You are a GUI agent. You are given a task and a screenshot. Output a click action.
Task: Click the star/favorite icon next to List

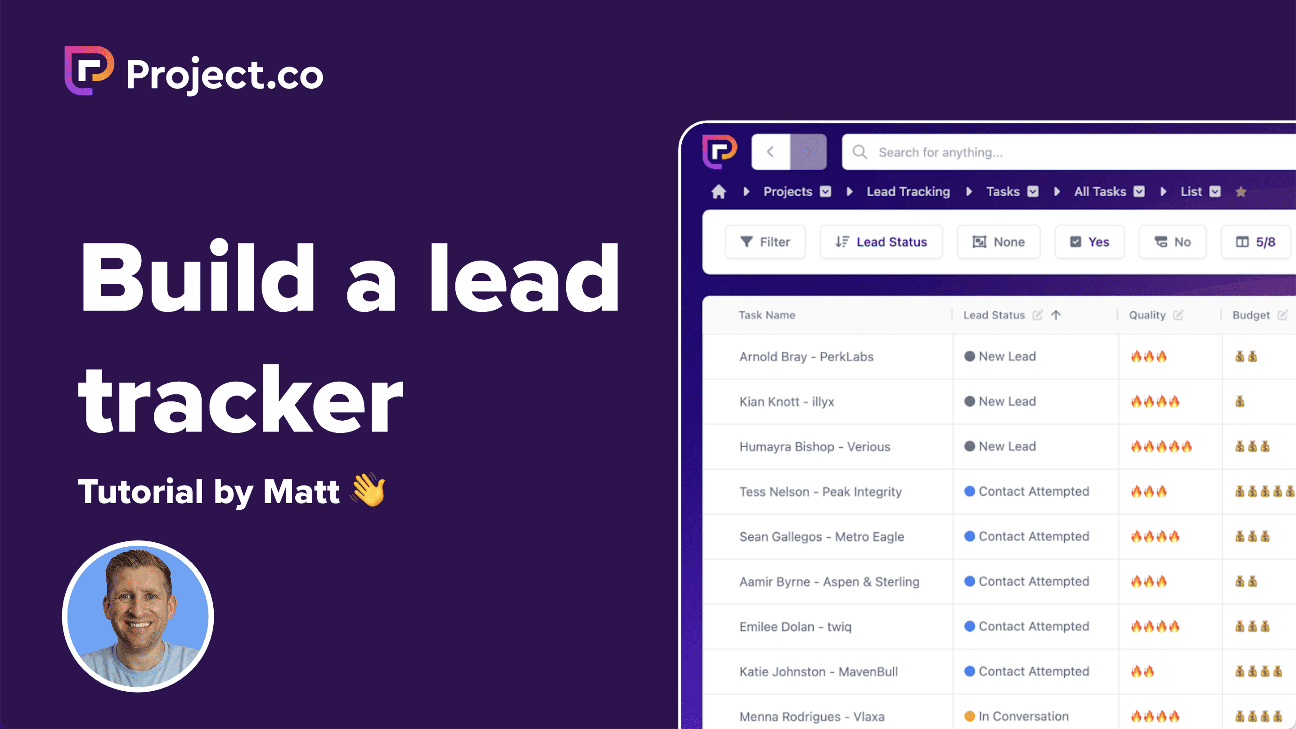[x=1241, y=192]
